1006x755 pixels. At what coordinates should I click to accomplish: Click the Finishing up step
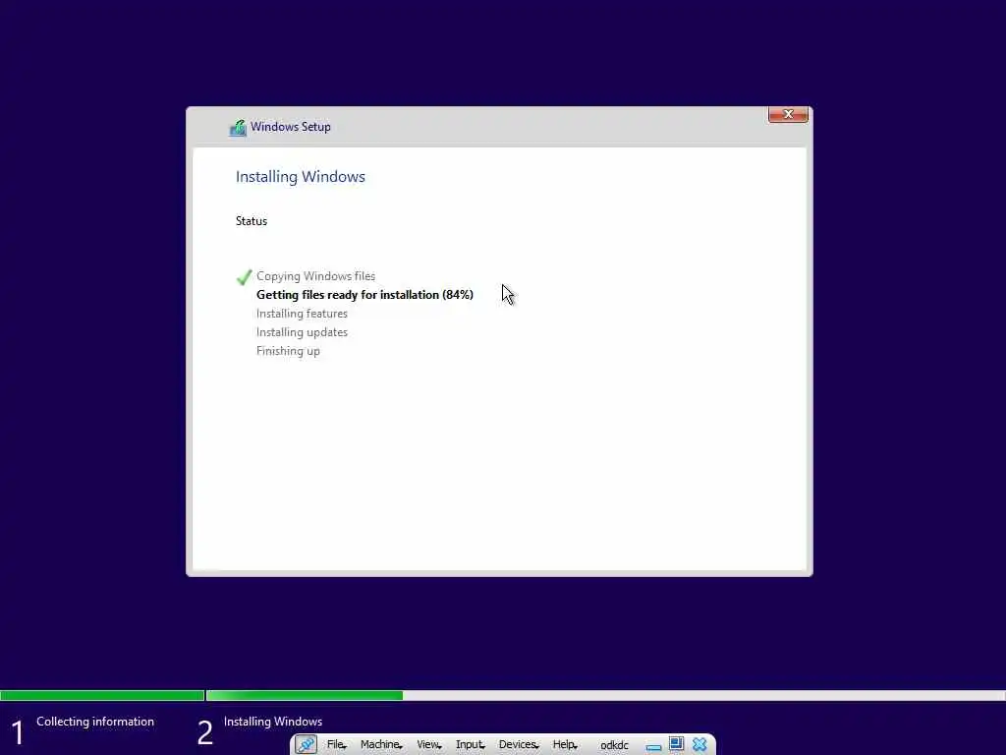pos(288,351)
